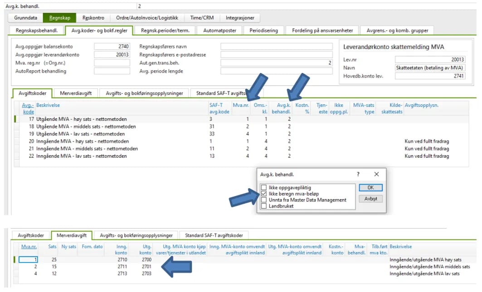Open the Reskontro tab
Screen dimensions: 482x292
(93, 18)
